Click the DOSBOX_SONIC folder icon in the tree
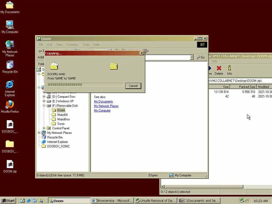Image resolution: width=272 pixels, height=204 pixels. [44, 146]
